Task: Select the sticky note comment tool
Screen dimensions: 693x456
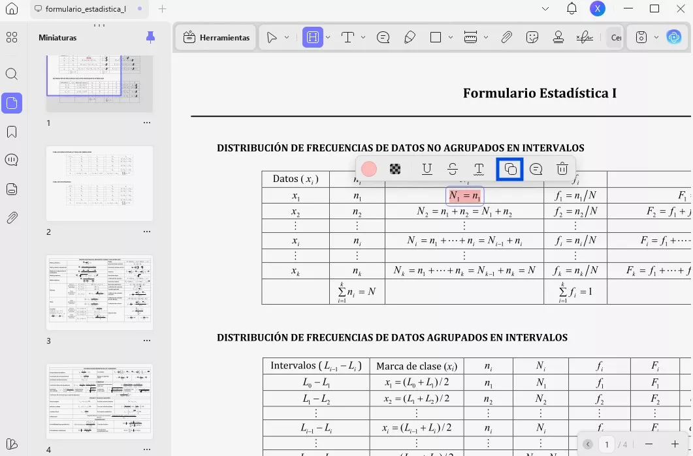Action: [x=383, y=38]
